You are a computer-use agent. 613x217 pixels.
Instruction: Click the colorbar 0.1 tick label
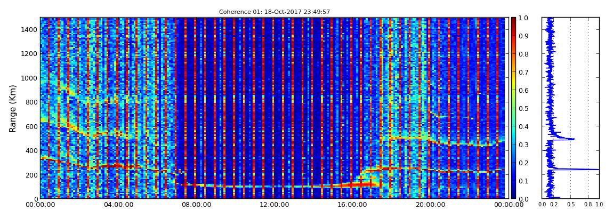click(523, 181)
